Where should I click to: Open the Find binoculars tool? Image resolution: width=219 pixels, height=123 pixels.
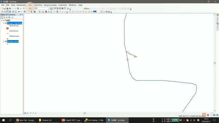[46, 12]
